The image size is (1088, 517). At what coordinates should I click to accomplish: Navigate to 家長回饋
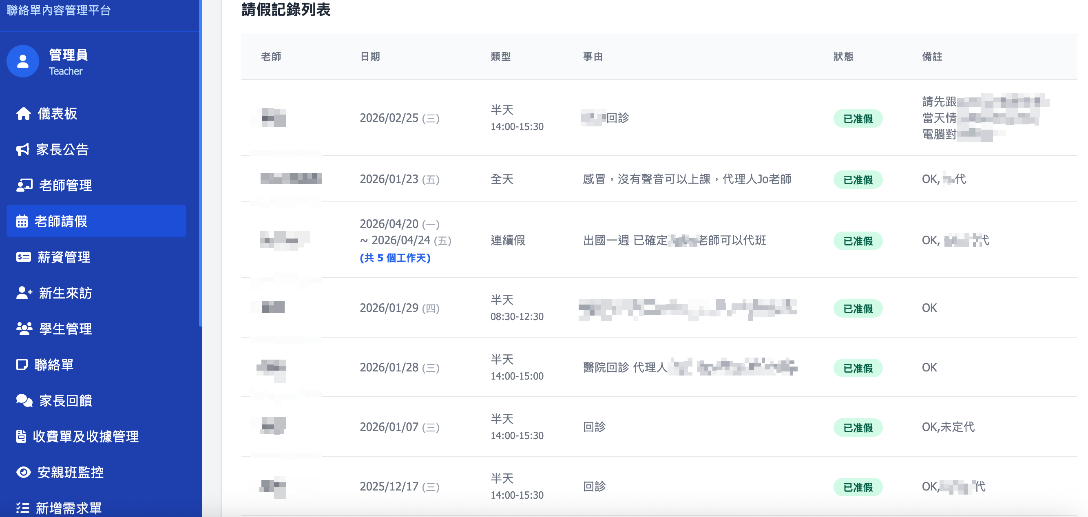96,400
